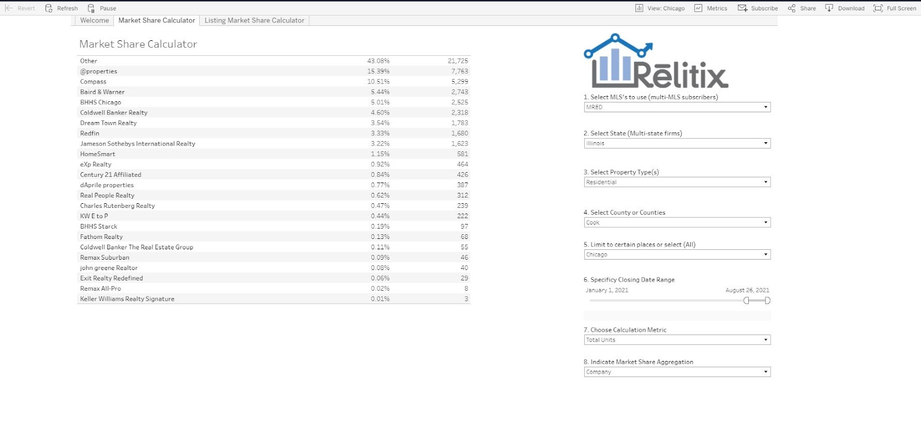Select the Market Share Calculator tab
Image resolution: width=921 pixels, height=422 pixels.
point(157,20)
